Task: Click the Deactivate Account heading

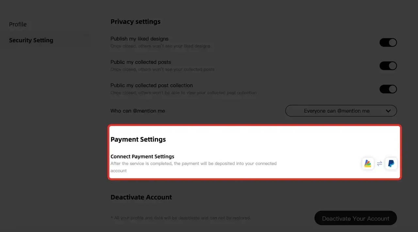Action: tap(141, 197)
